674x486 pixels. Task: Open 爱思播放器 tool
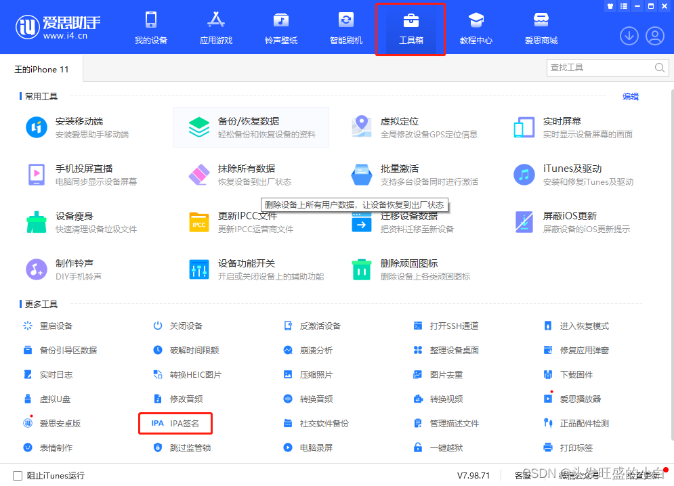572,399
